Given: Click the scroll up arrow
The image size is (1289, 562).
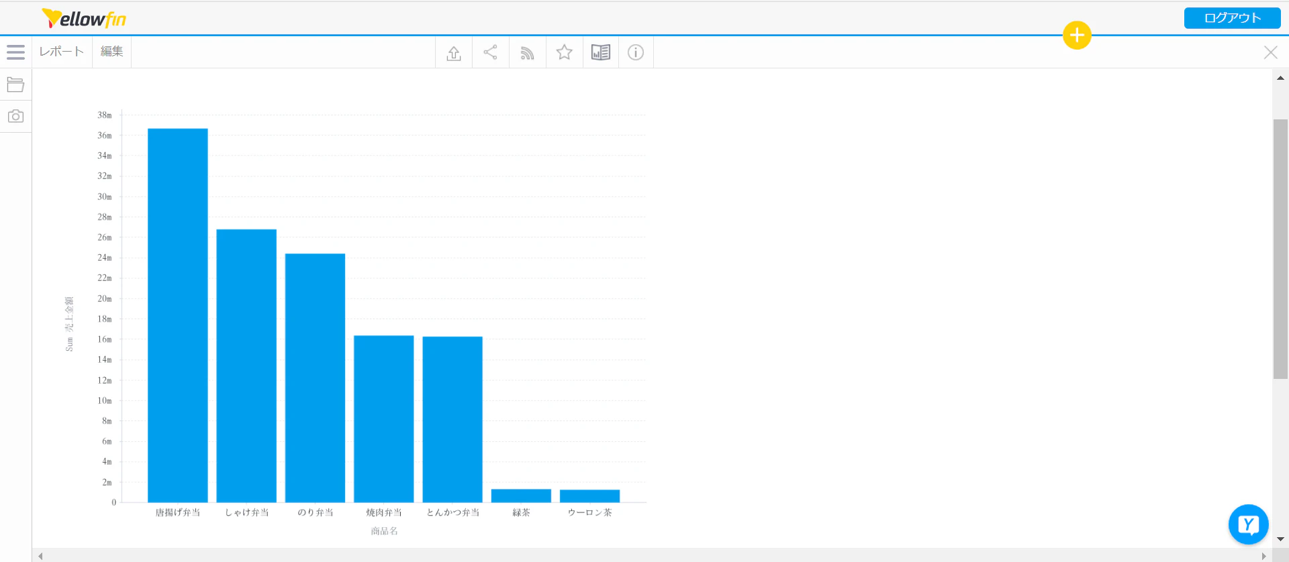Looking at the screenshot, I should (1280, 78).
